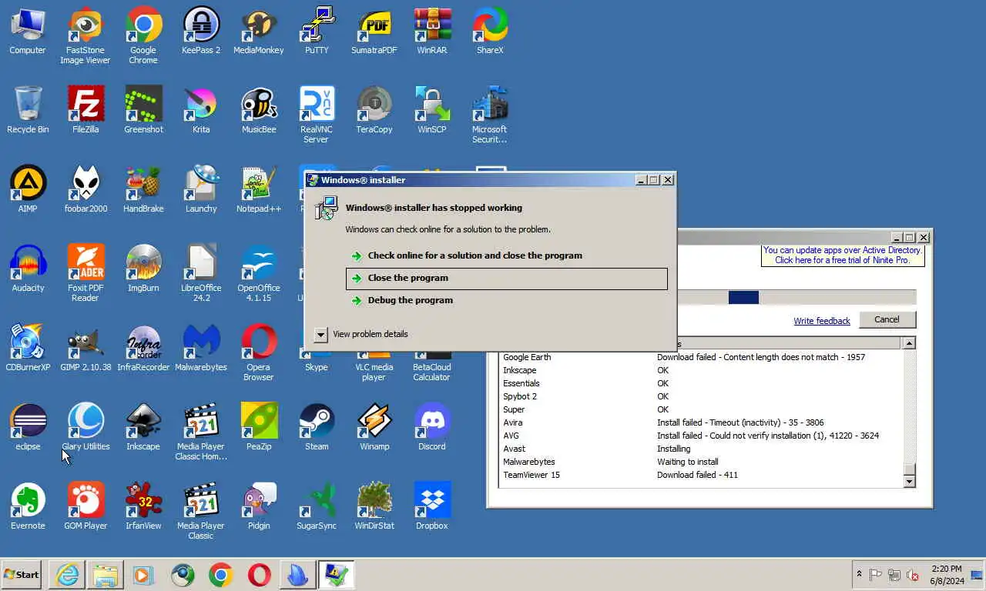Viewport: 986px width, 591px height.
Task: Open Internet Explorer from the taskbar
Action: click(67, 574)
